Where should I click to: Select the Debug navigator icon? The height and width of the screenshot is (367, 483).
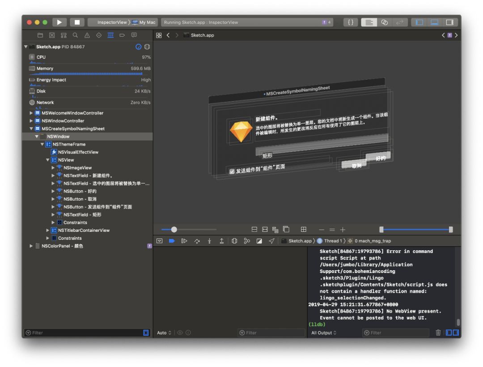110,35
